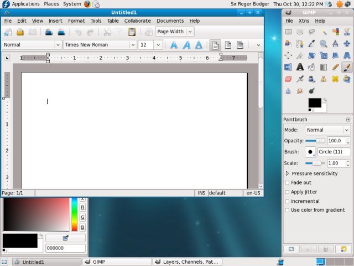Check the Incremental option
The height and width of the screenshot is (266, 354).
(287, 201)
